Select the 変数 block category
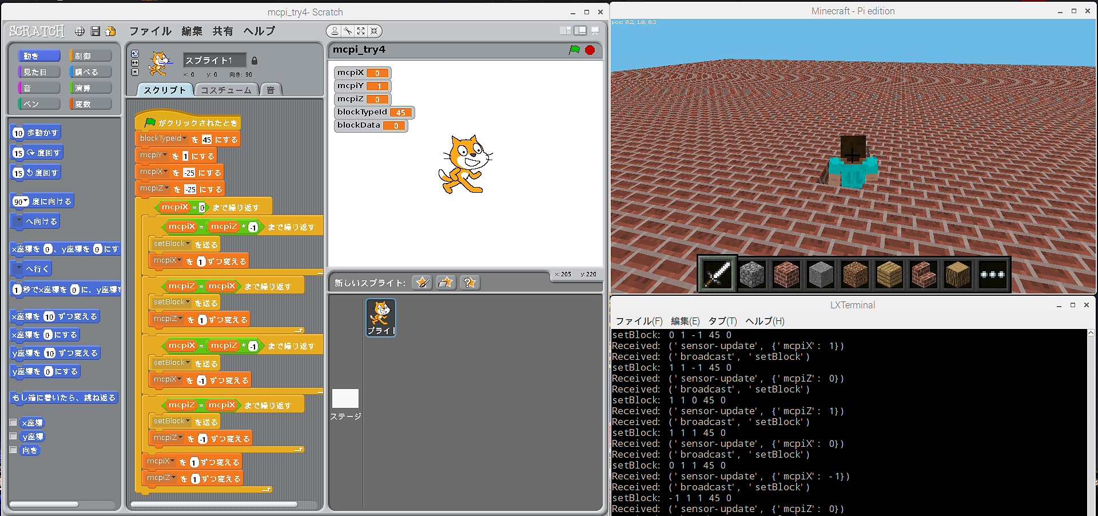This screenshot has height=516, width=1098. click(x=90, y=104)
